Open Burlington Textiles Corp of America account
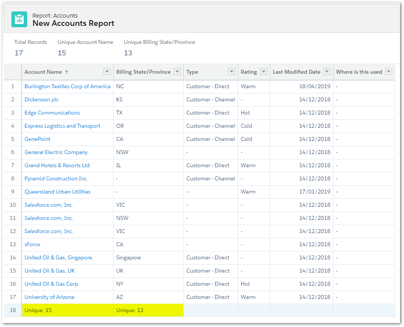Viewport: 404px width, 327px height. [x=67, y=86]
